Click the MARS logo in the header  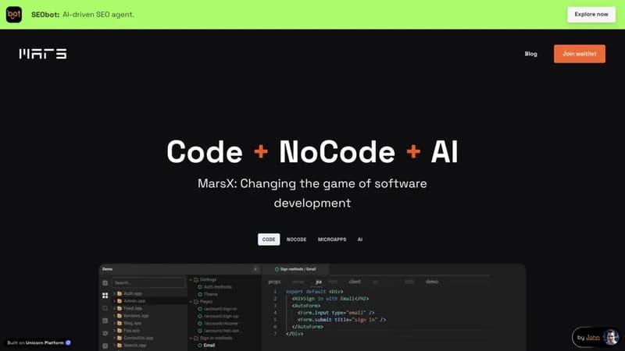click(43, 54)
